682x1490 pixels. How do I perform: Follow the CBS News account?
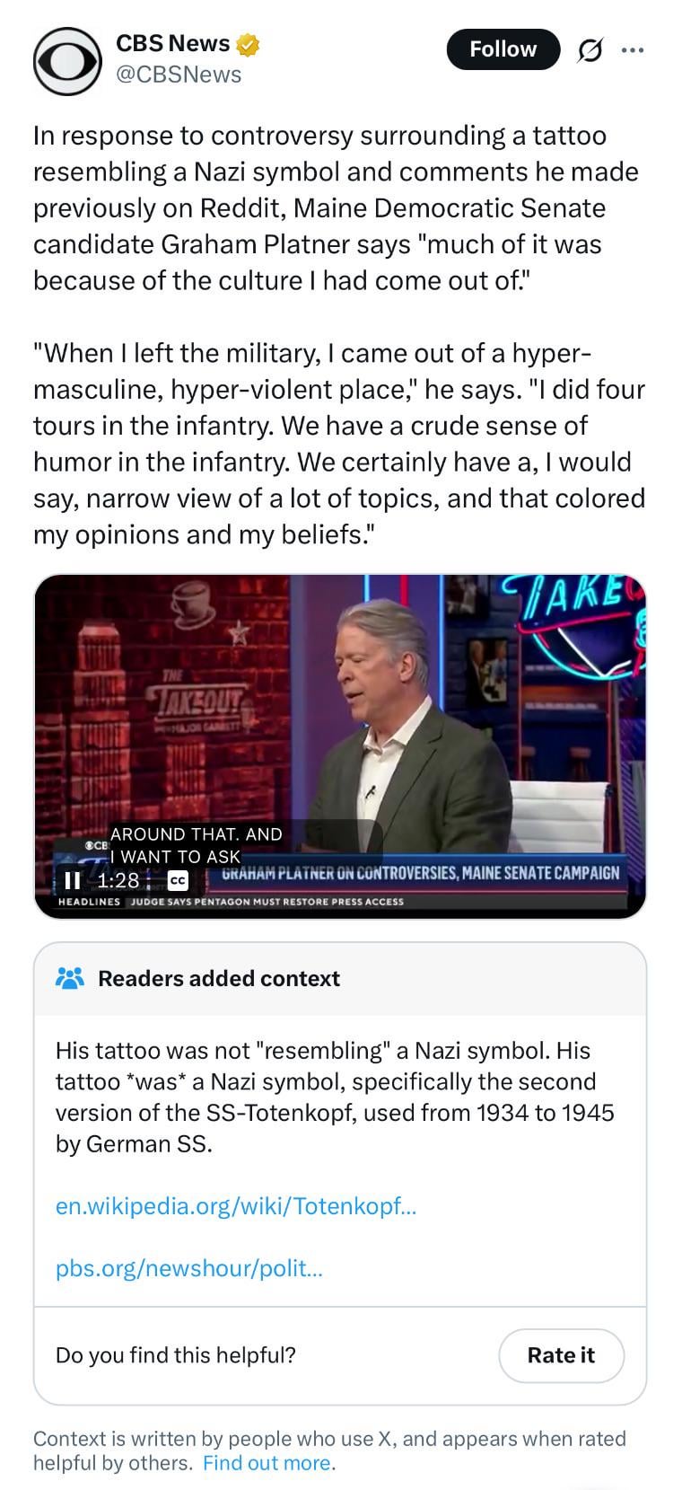[x=503, y=49]
